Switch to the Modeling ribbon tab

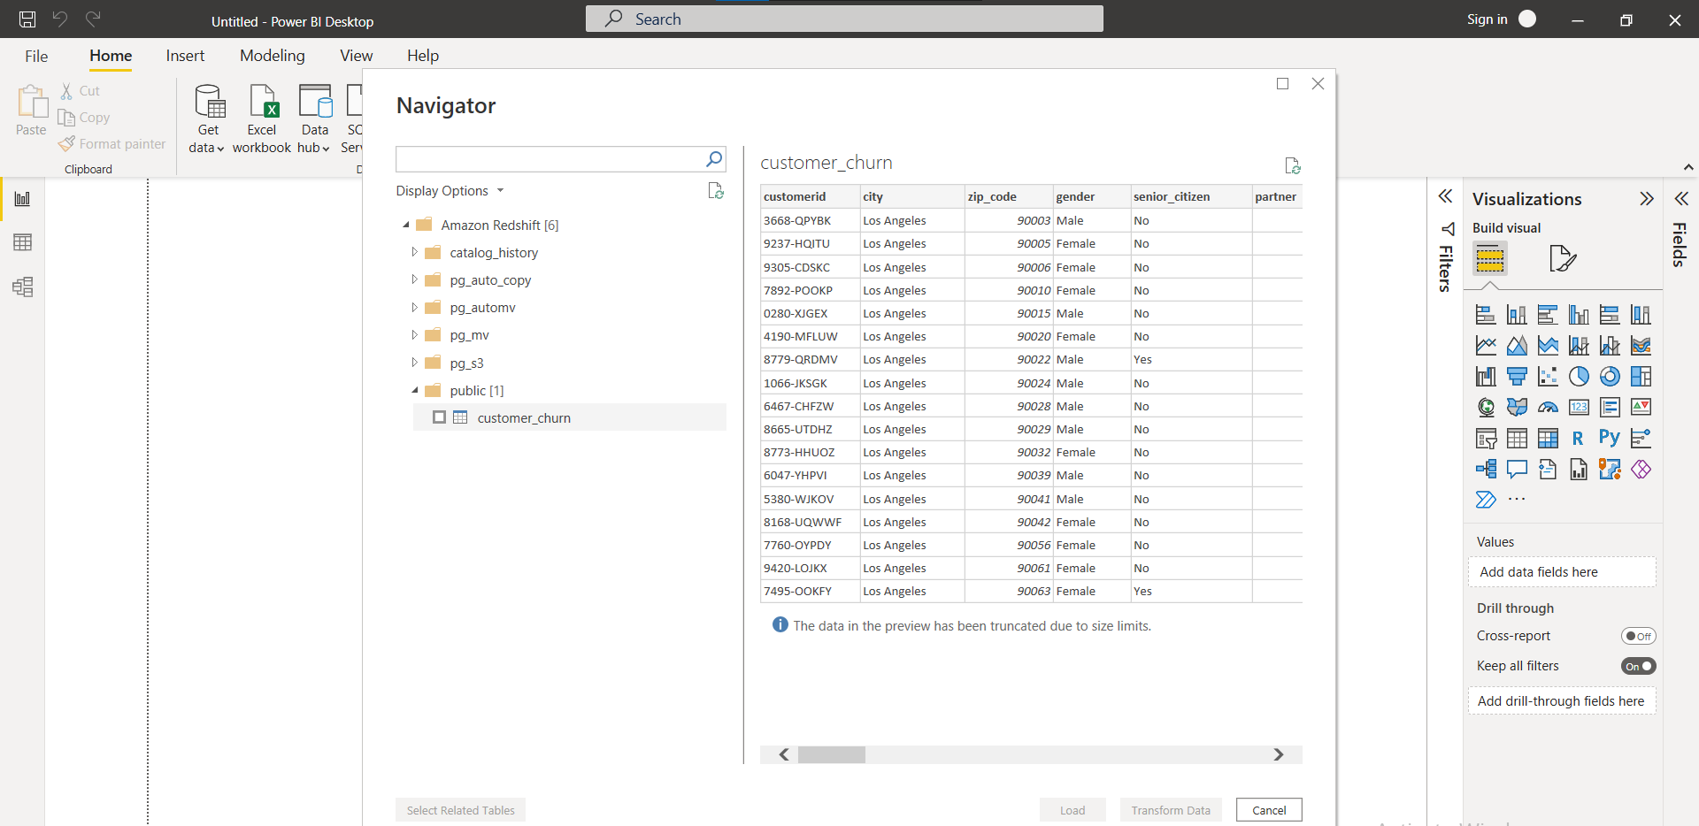[273, 56]
